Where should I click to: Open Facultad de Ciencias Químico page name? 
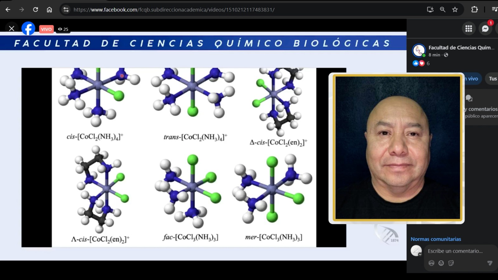(x=461, y=48)
